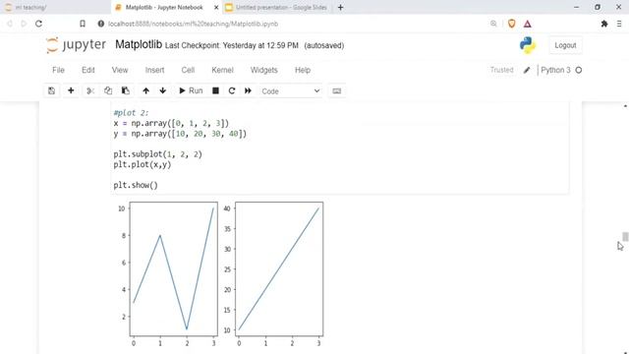Rename the notebook title Matplotlib
The image size is (629, 354).
[x=139, y=44]
